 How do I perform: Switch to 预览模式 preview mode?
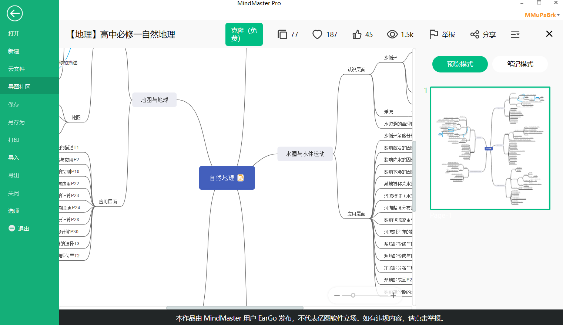(x=460, y=64)
